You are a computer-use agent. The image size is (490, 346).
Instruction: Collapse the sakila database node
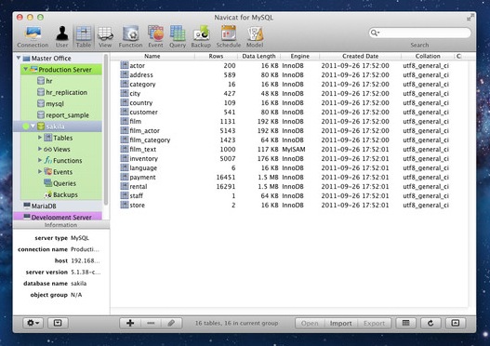coord(33,126)
